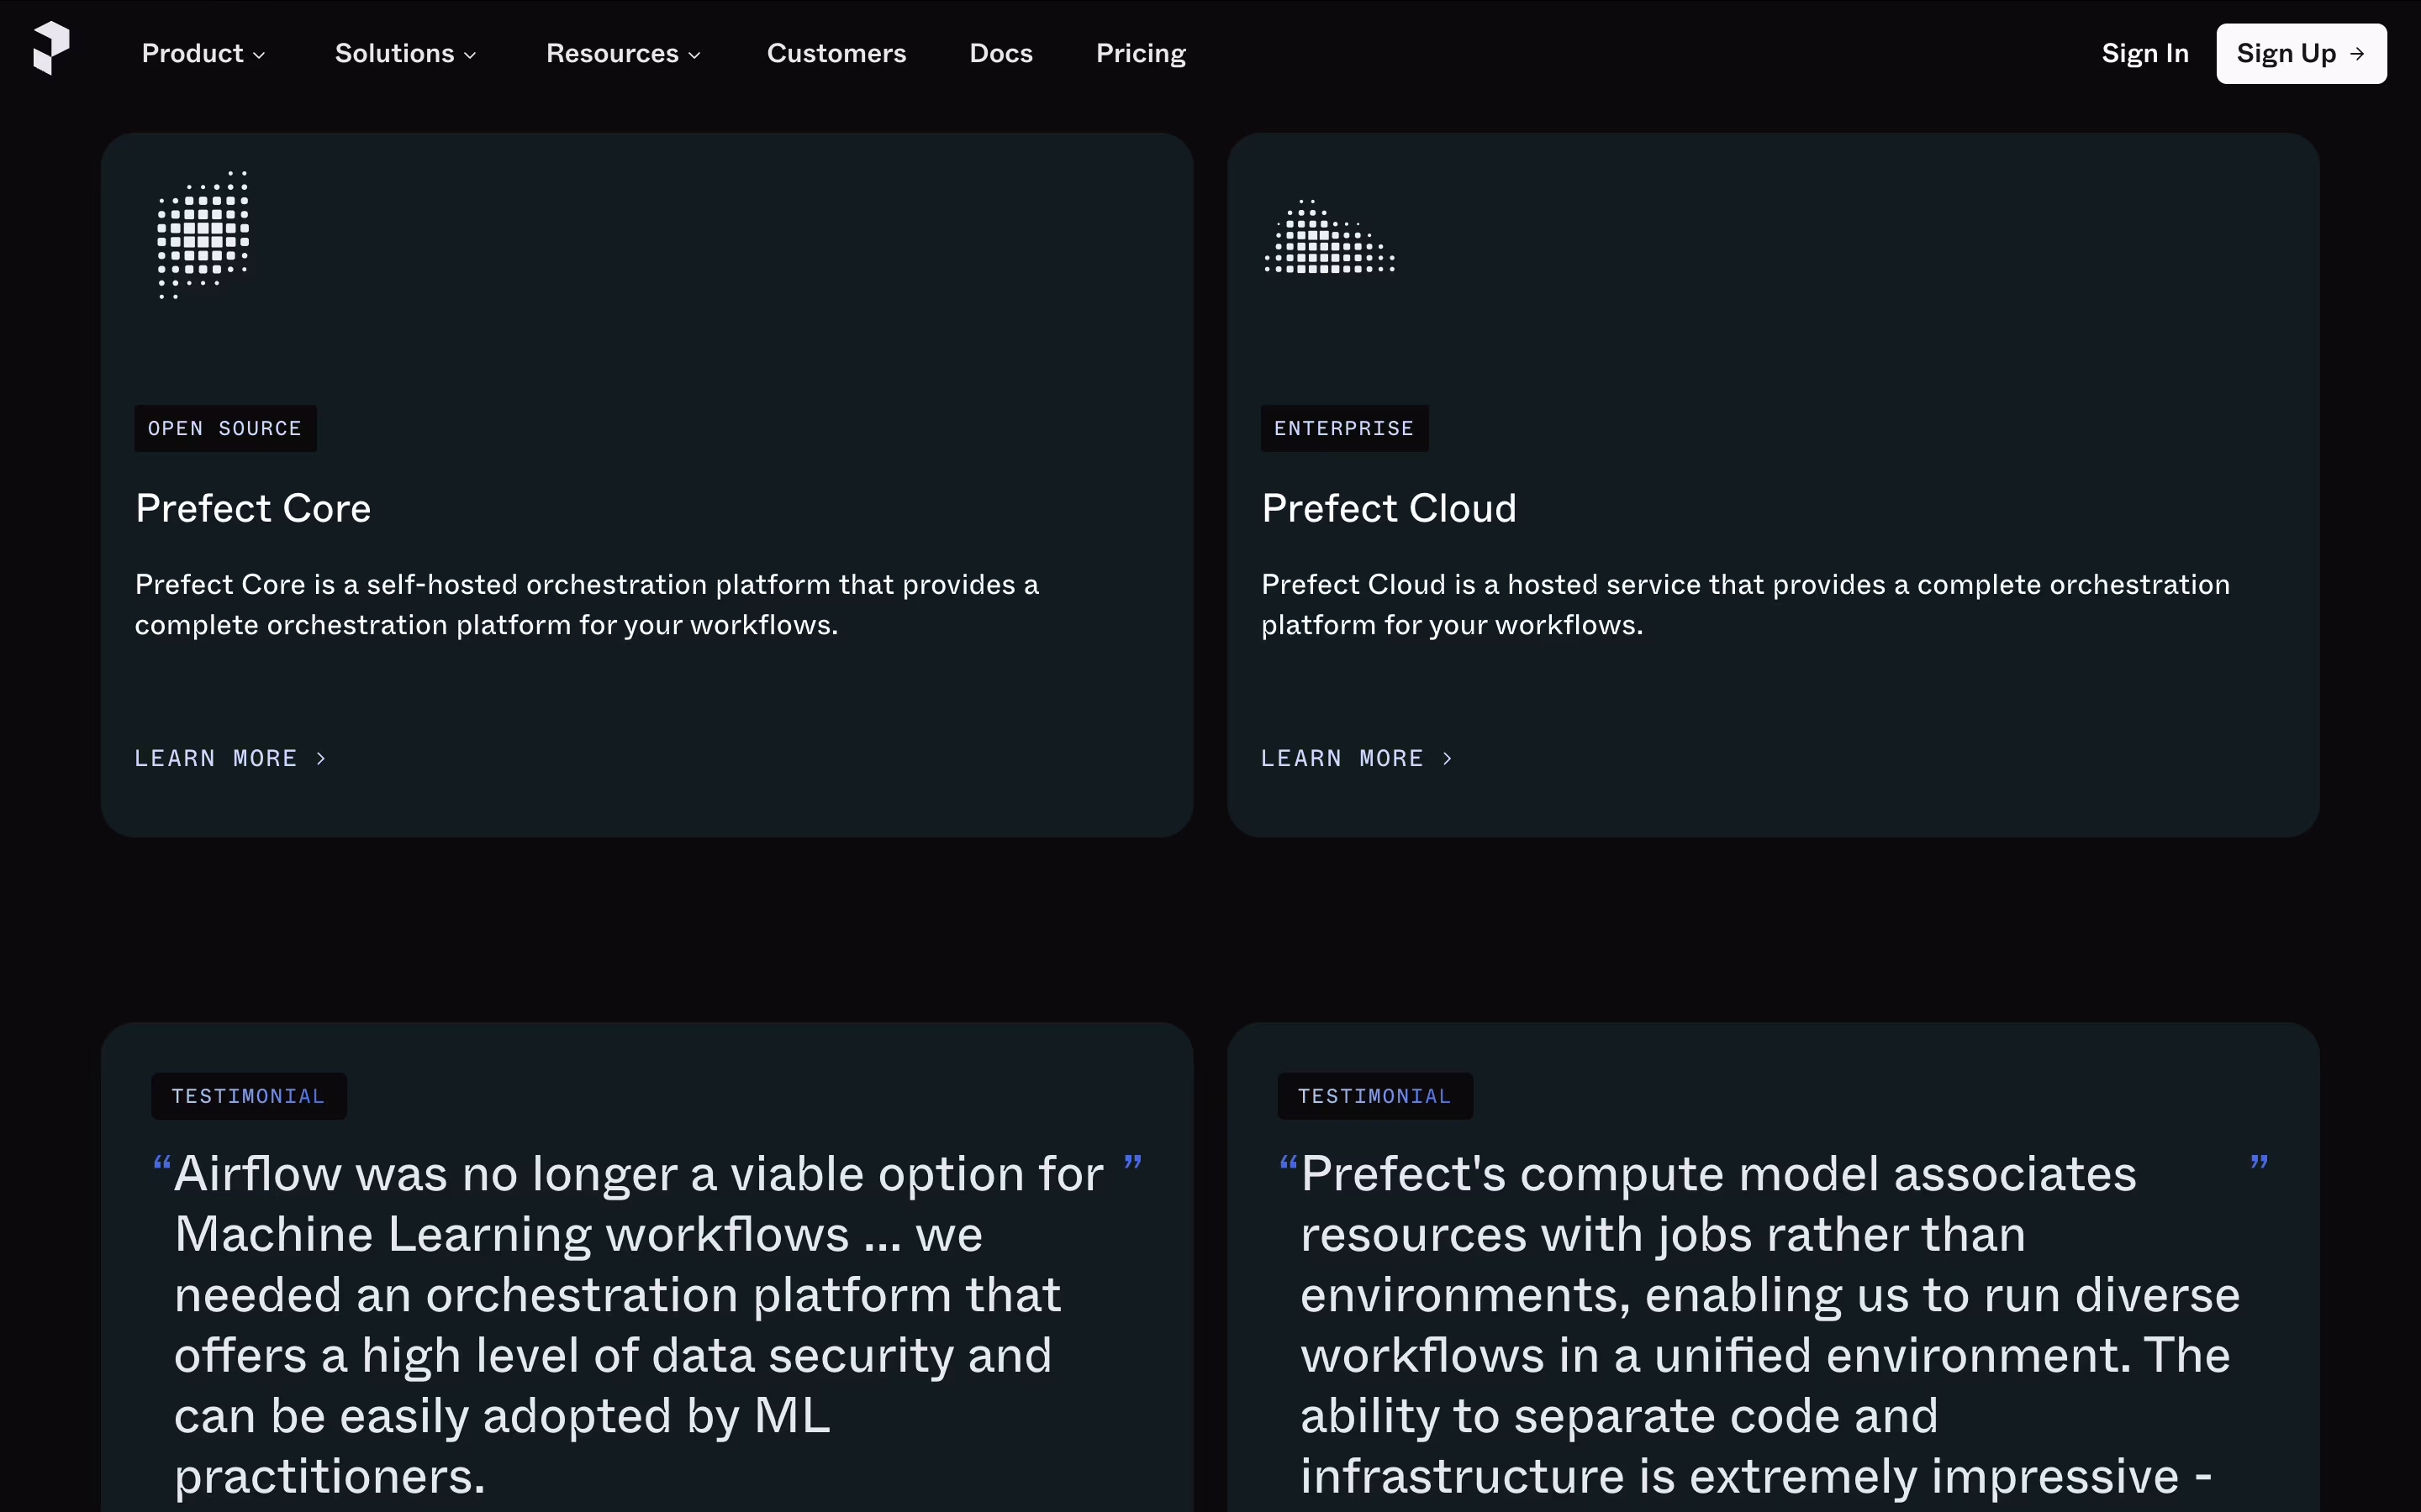Viewport: 2421px width, 1512px height.
Task: Click the Prefect logo in the header
Action: (x=51, y=48)
